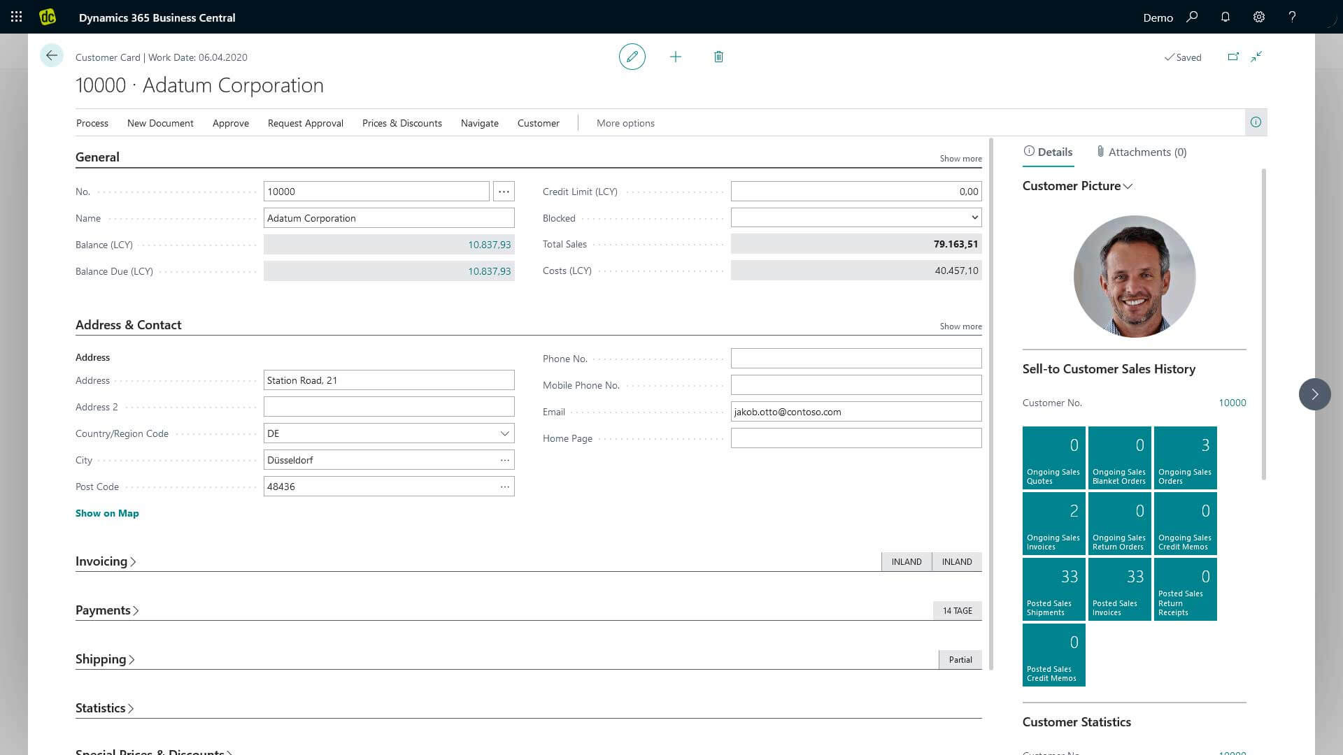Open the Posted Sales Invoices tile
The height and width of the screenshot is (755, 1343).
pyautogui.click(x=1119, y=589)
